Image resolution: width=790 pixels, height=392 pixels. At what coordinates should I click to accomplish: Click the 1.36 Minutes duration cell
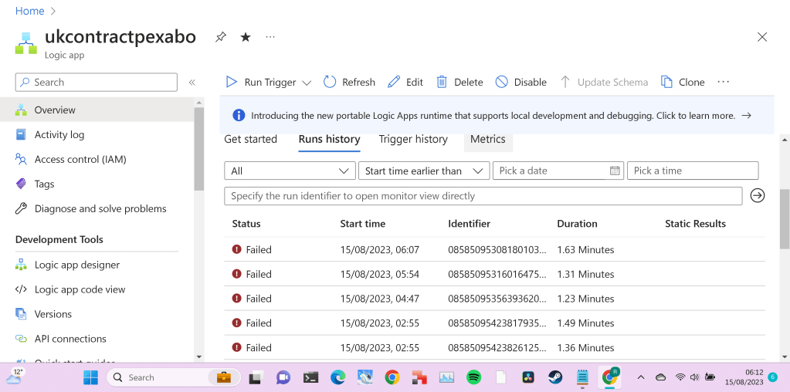[x=585, y=348]
